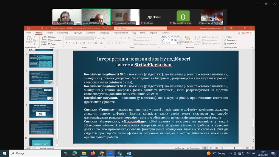Toggle bold (Ж) formatting

click(66, 43)
